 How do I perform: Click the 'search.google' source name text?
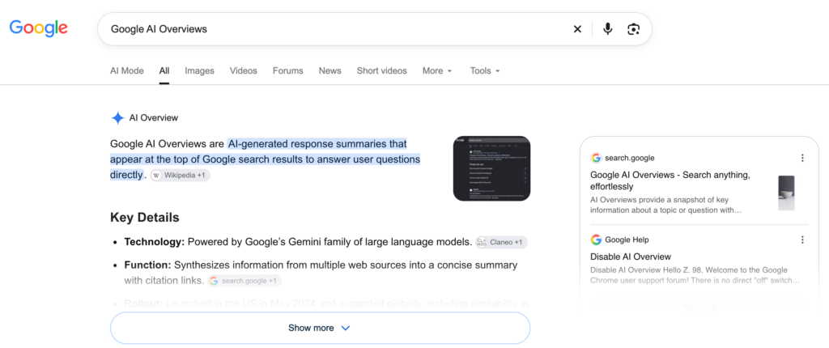[x=630, y=158]
